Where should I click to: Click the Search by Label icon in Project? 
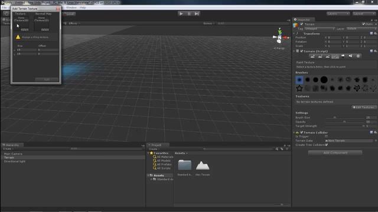pos(282,149)
